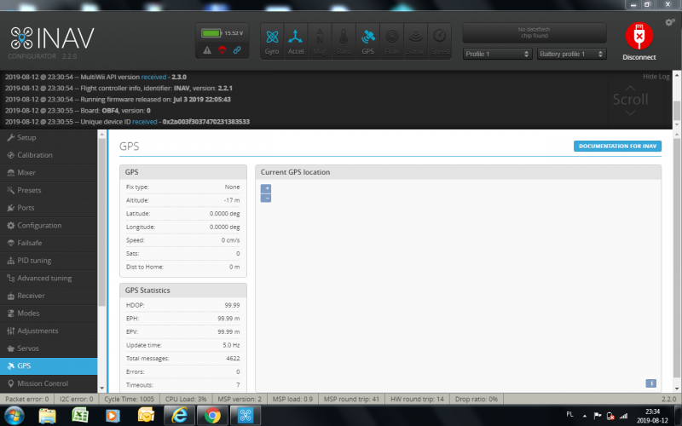Zoom out the map with minus button

point(266,198)
